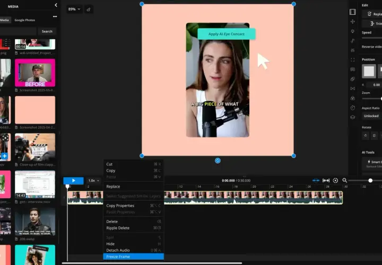Select the plain peach color thumbnail
382x265 pixels.
(35, 110)
